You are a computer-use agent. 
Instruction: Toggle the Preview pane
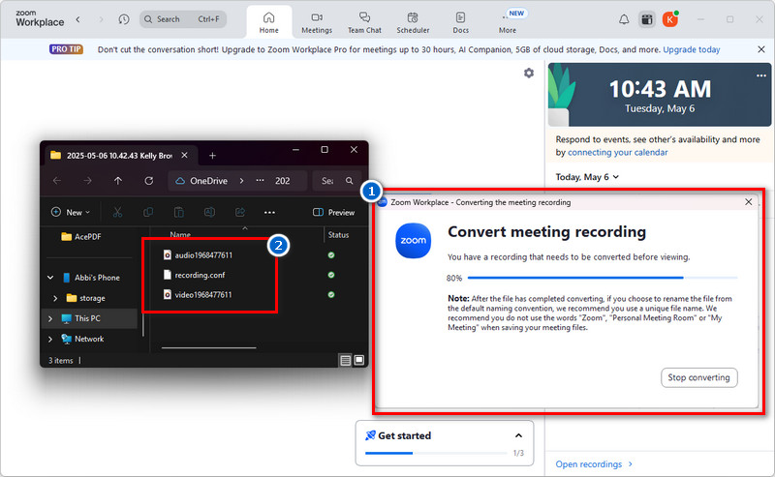333,212
